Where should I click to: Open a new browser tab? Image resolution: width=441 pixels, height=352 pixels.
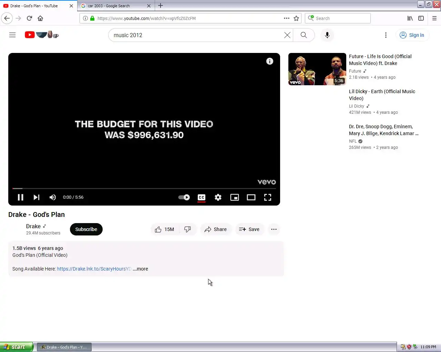click(161, 5)
